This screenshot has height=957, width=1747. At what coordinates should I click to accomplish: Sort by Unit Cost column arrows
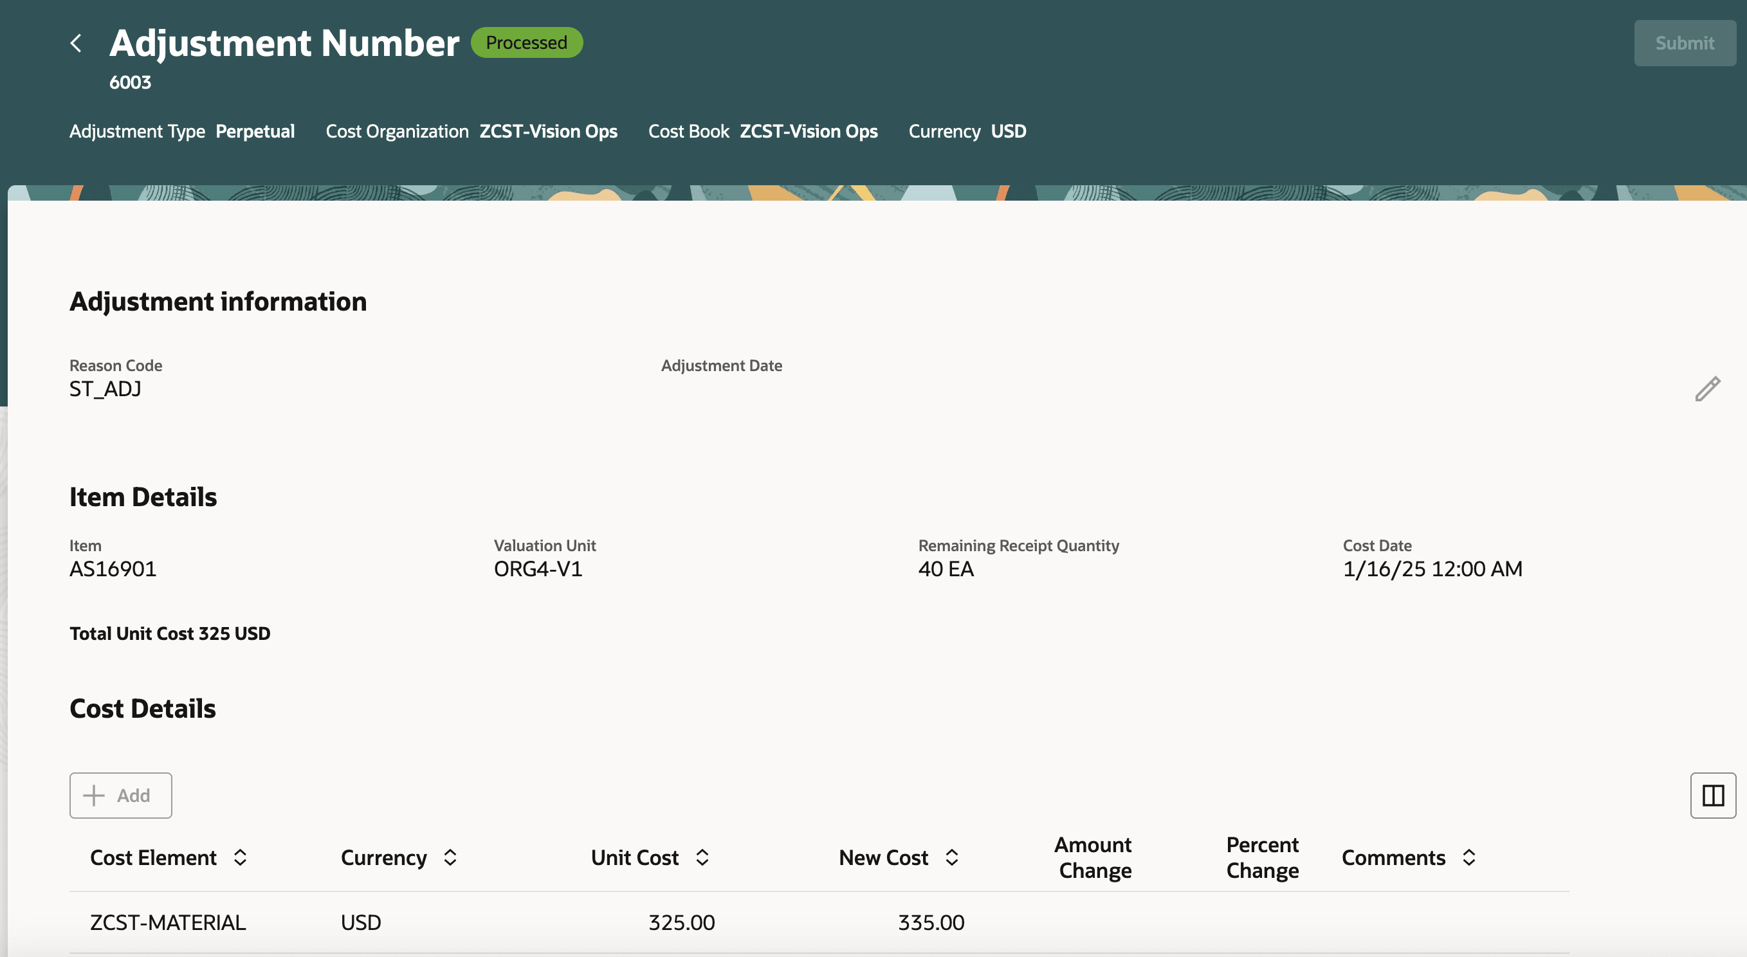click(702, 857)
